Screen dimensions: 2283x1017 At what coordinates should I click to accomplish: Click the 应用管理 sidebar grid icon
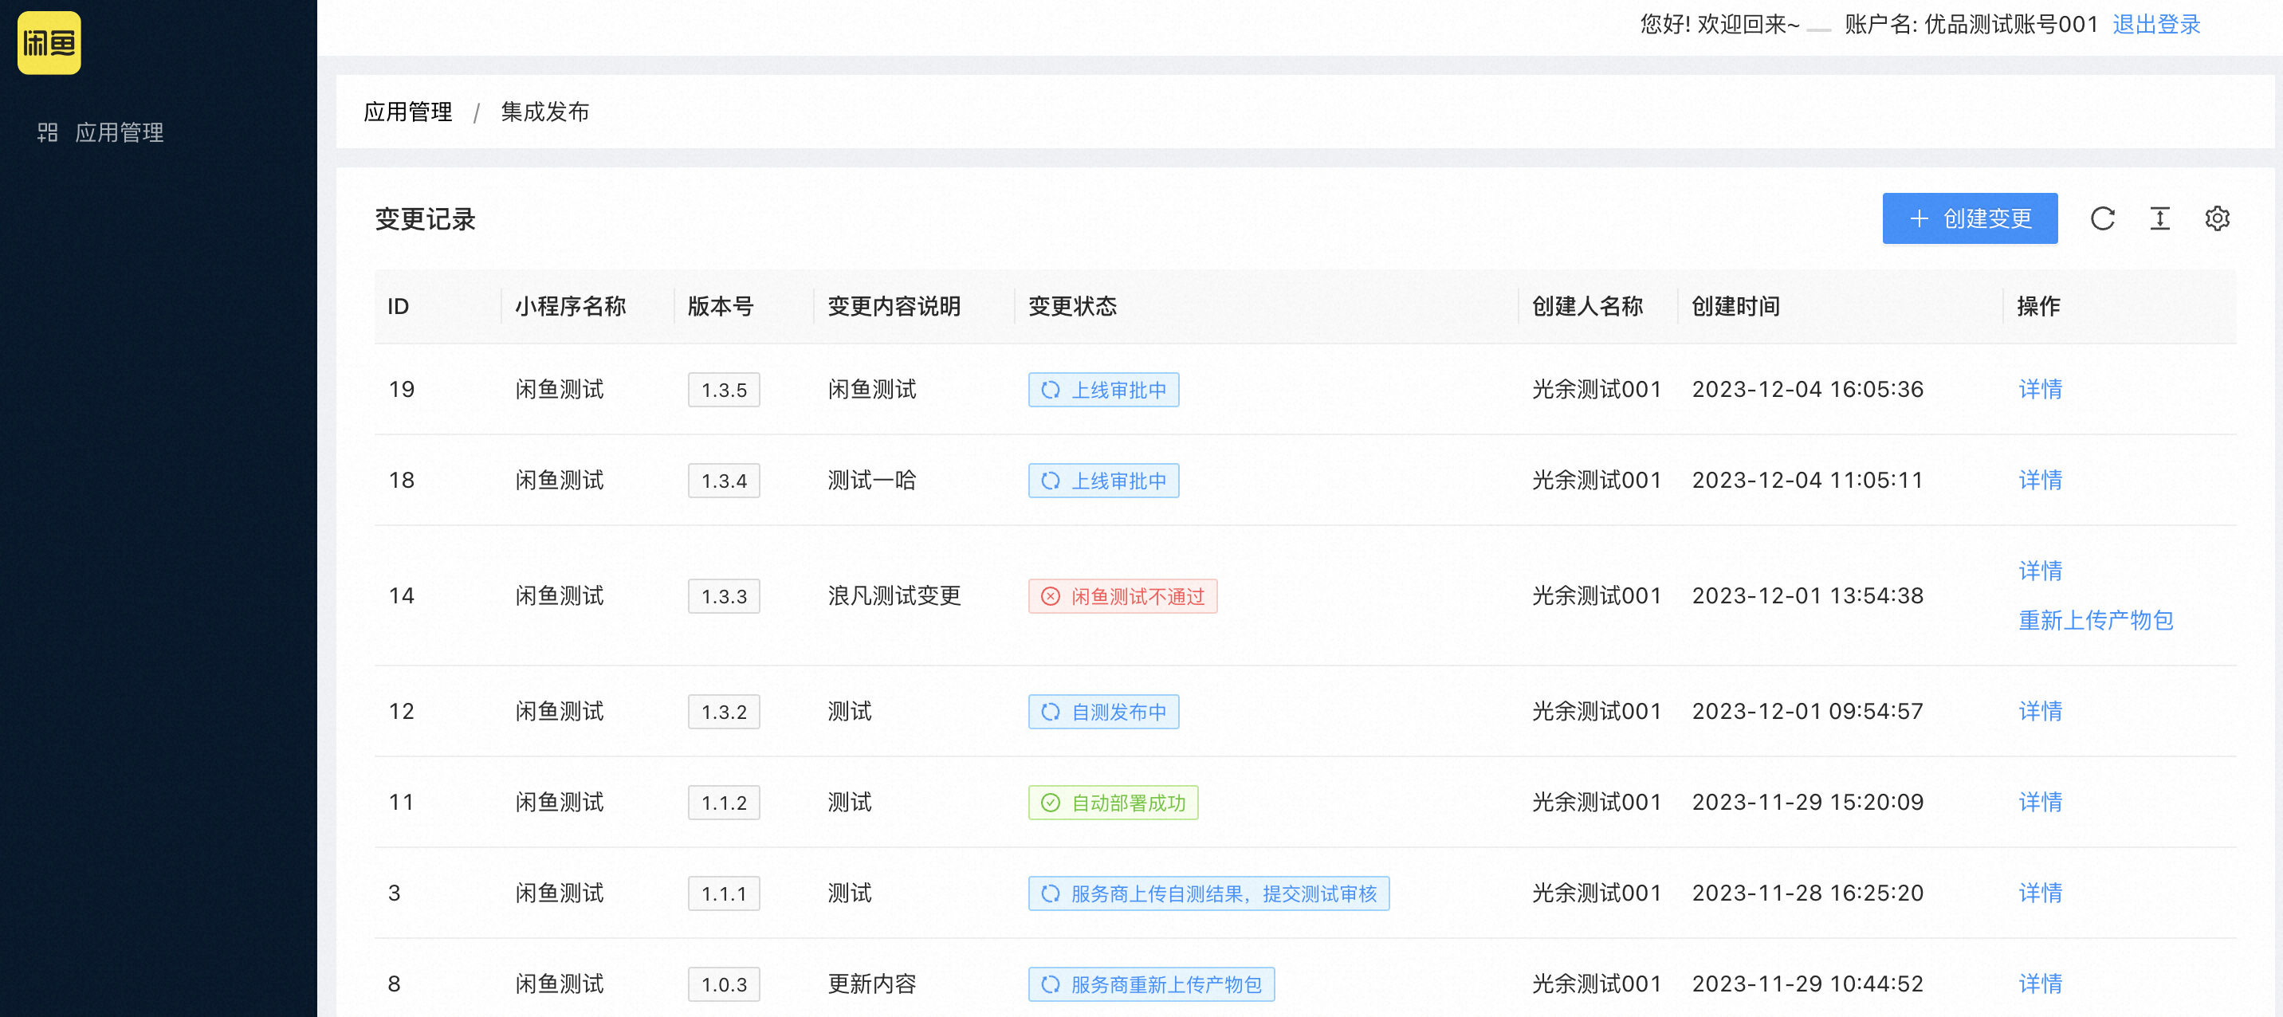tap(47, 133)
